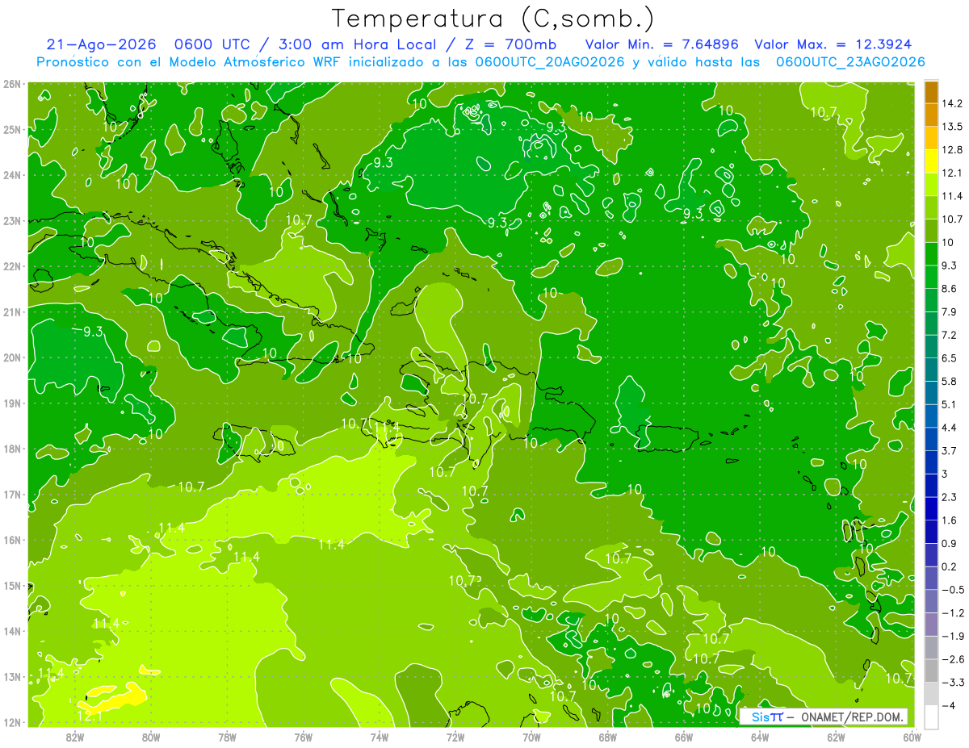Viewport: 969px width, 748px height.
Task: Click the '60W' longitude axis label
Action: click(912, 736)
